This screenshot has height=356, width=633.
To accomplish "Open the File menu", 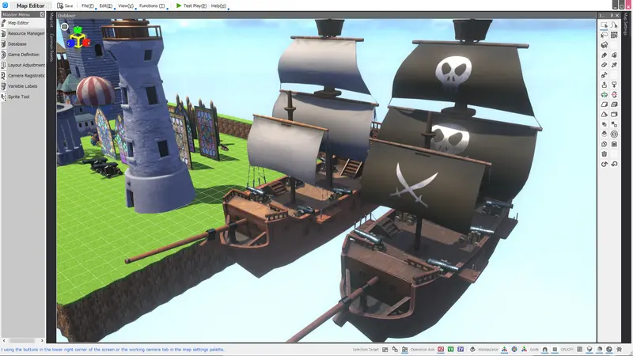I will pos(88,6).
